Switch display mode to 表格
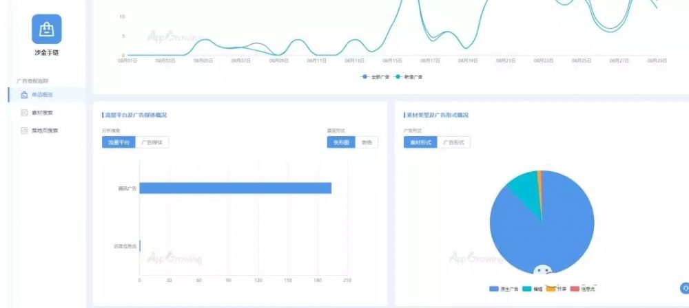The image size is (689, 308). coord(367,142)
